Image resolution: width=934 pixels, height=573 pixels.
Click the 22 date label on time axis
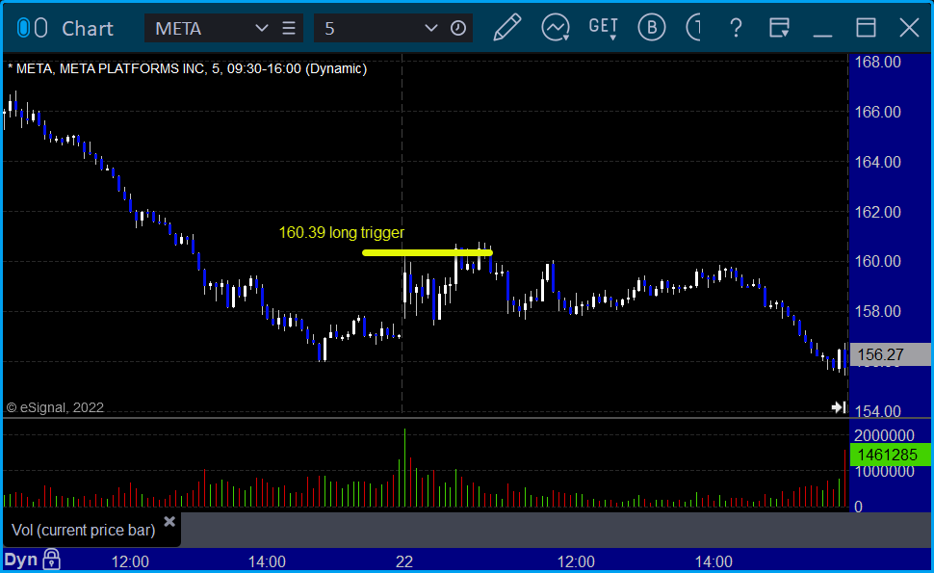tap(404, 561)
